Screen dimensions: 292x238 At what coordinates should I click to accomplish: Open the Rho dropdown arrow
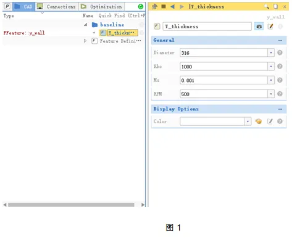pyautogui.click(x=271, y=67)
